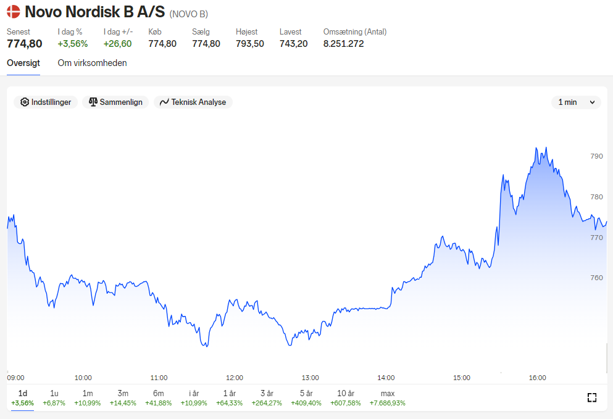Click the gear icon in Indstillinger

pyautogui.click(x=25, y=102)
